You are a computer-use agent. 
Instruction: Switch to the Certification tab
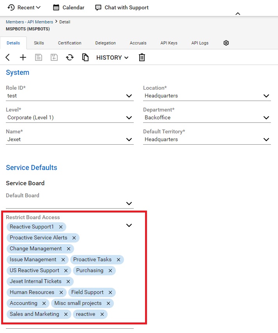pos(69,43)
